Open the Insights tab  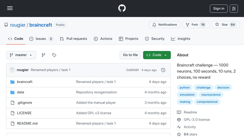pos(180,39)
